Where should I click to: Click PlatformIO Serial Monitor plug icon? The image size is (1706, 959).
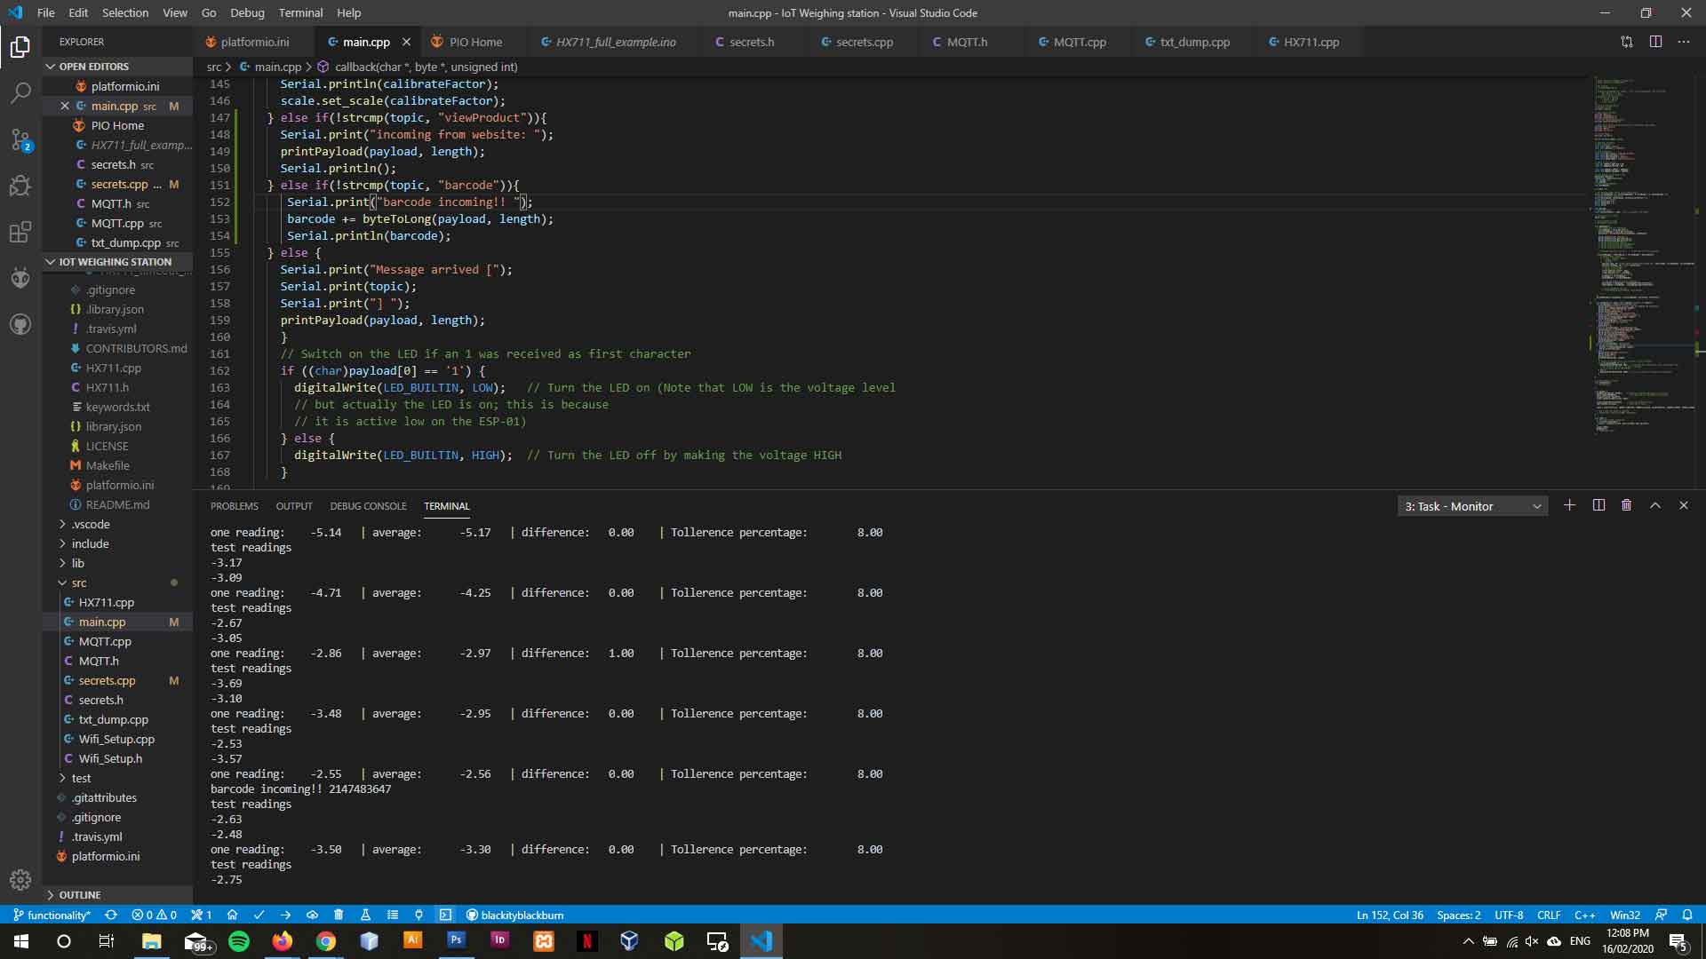[419, 915]
